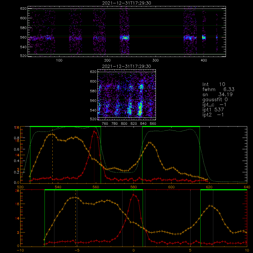Click x-axis label 200 on top spectrogram

107,60
